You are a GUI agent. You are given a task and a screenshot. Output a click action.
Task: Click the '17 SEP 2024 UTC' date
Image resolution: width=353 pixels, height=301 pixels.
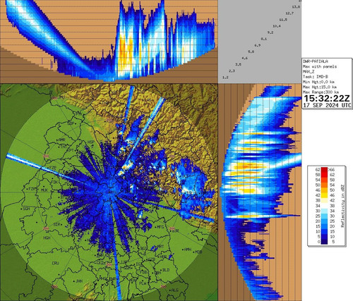[327, 105]
